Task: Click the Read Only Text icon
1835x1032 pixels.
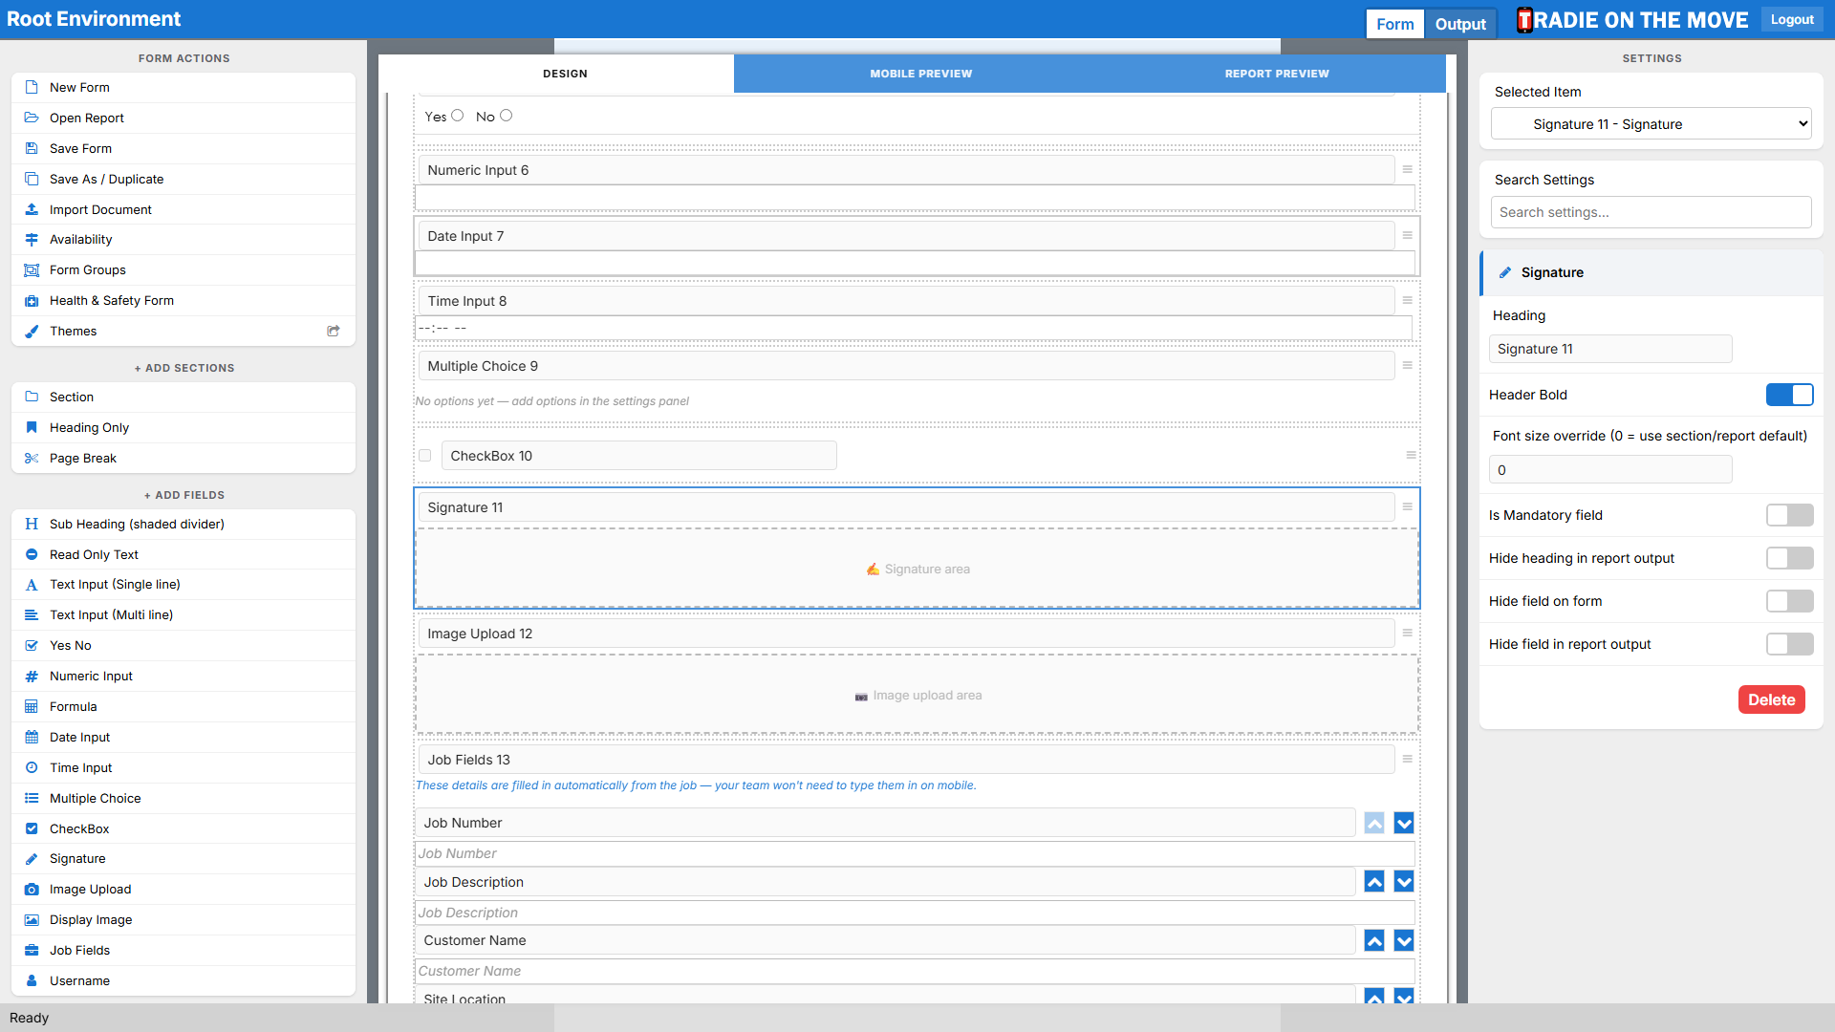Action: tap(32, 554)
